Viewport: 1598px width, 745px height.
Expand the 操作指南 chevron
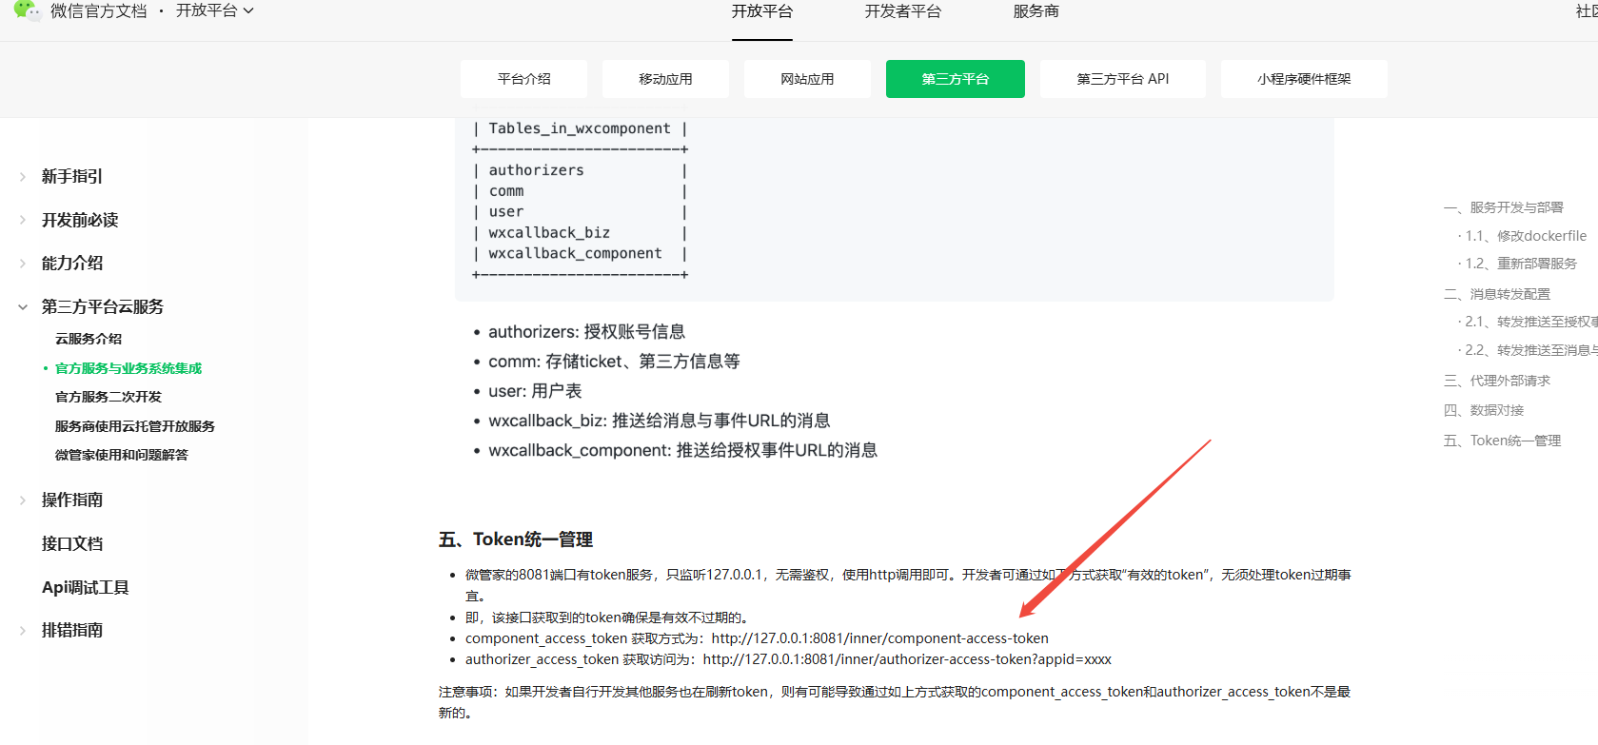[23, 500]
